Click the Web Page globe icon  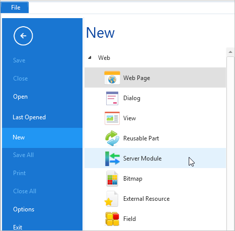click(112, 78)
